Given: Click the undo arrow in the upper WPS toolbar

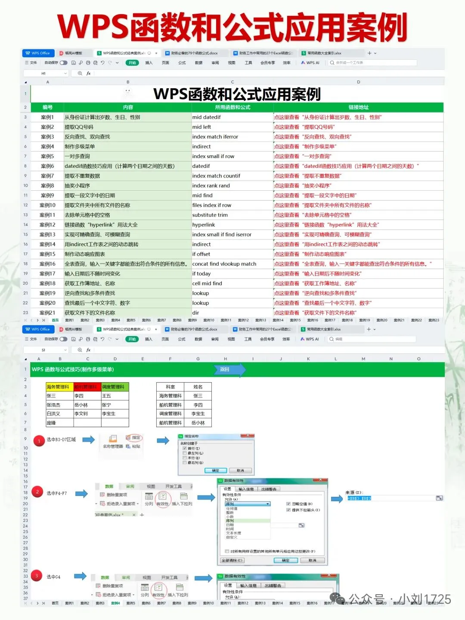Looking at the screenshot, I should click(102, 63).
